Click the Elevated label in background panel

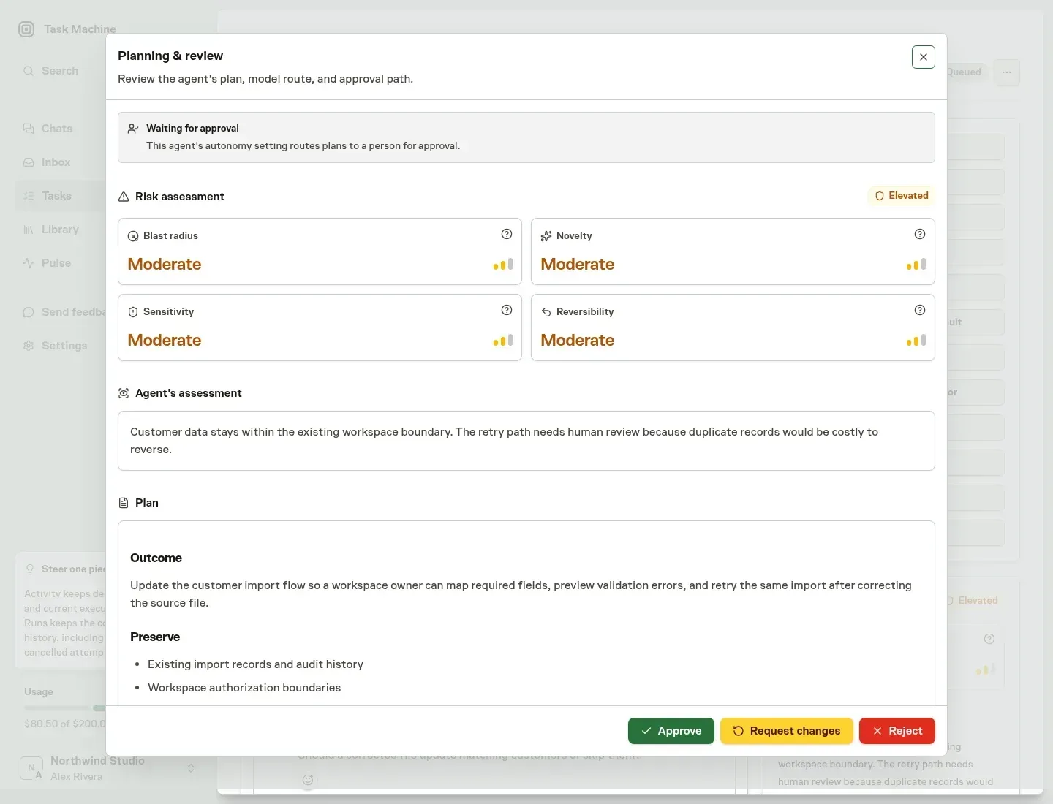(978, 601)
